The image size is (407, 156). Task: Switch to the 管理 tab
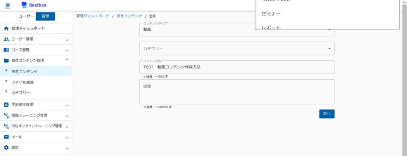pos(45,16)
